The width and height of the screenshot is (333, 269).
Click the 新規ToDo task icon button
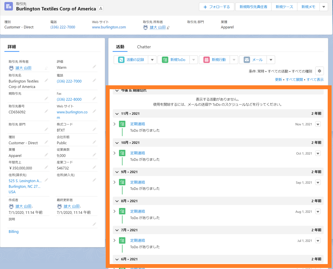[165, 60]
